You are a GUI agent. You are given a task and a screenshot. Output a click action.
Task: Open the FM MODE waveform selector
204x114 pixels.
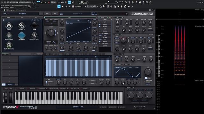click(x=51, y=42)
